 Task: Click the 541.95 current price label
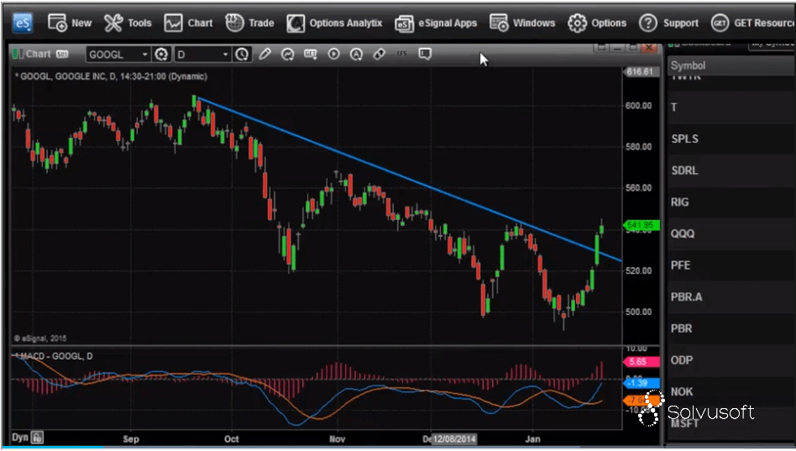[642, 225]
